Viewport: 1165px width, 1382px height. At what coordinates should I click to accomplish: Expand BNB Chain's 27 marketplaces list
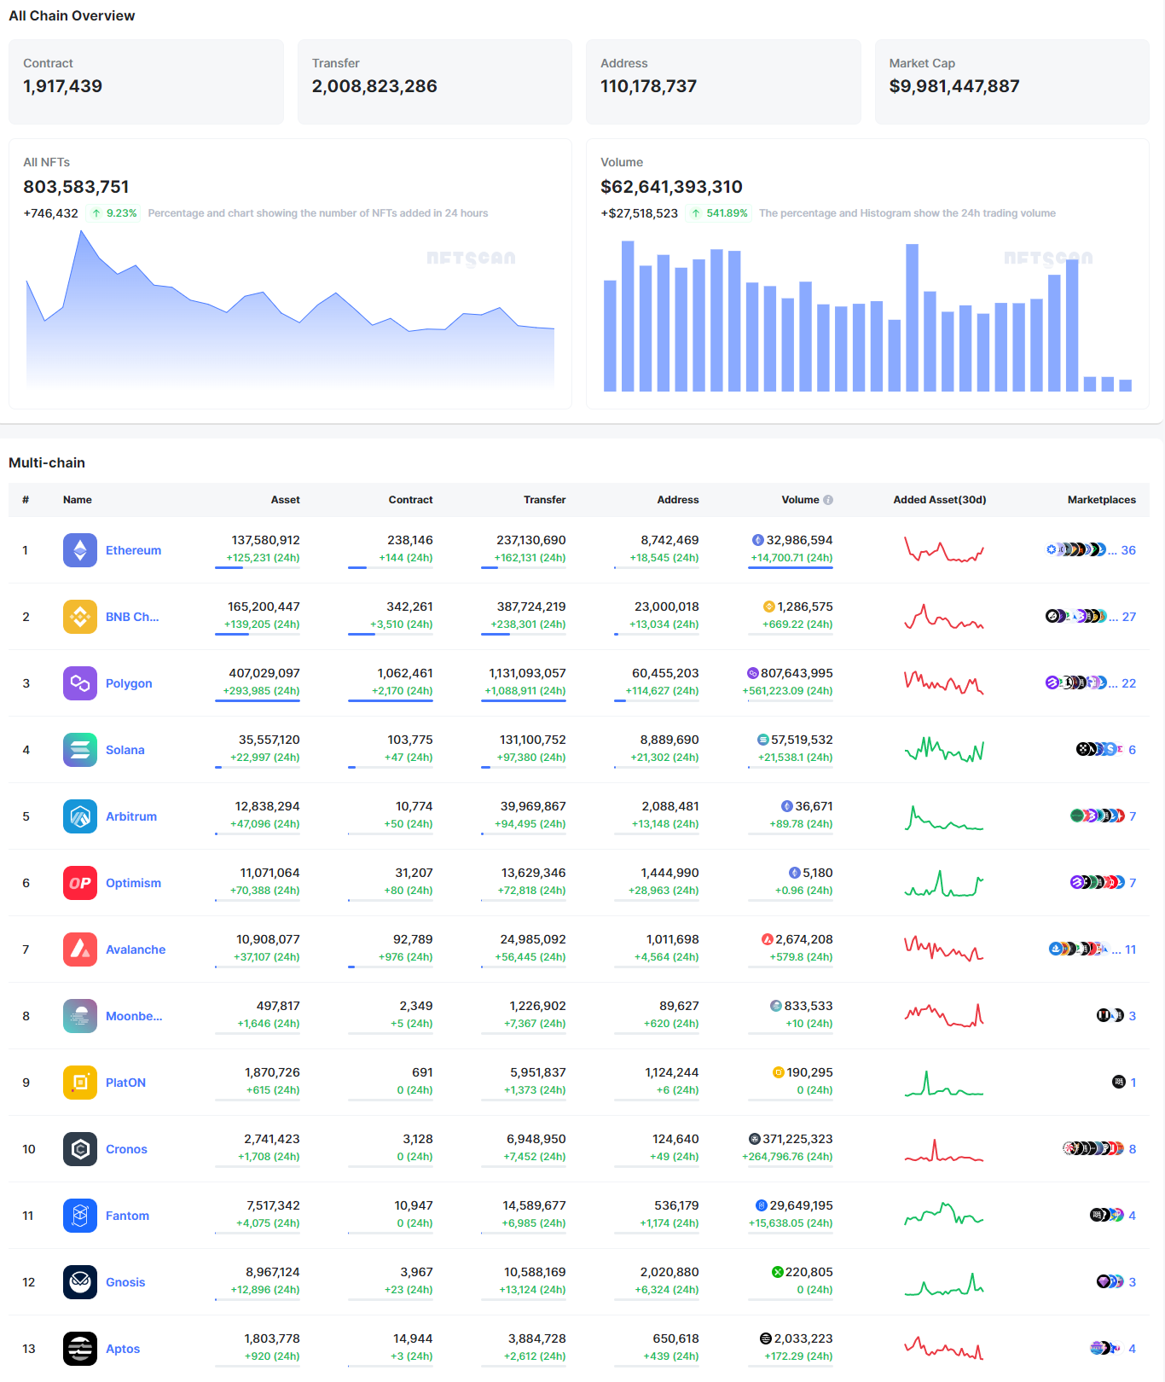click(x=1127, y=617)
